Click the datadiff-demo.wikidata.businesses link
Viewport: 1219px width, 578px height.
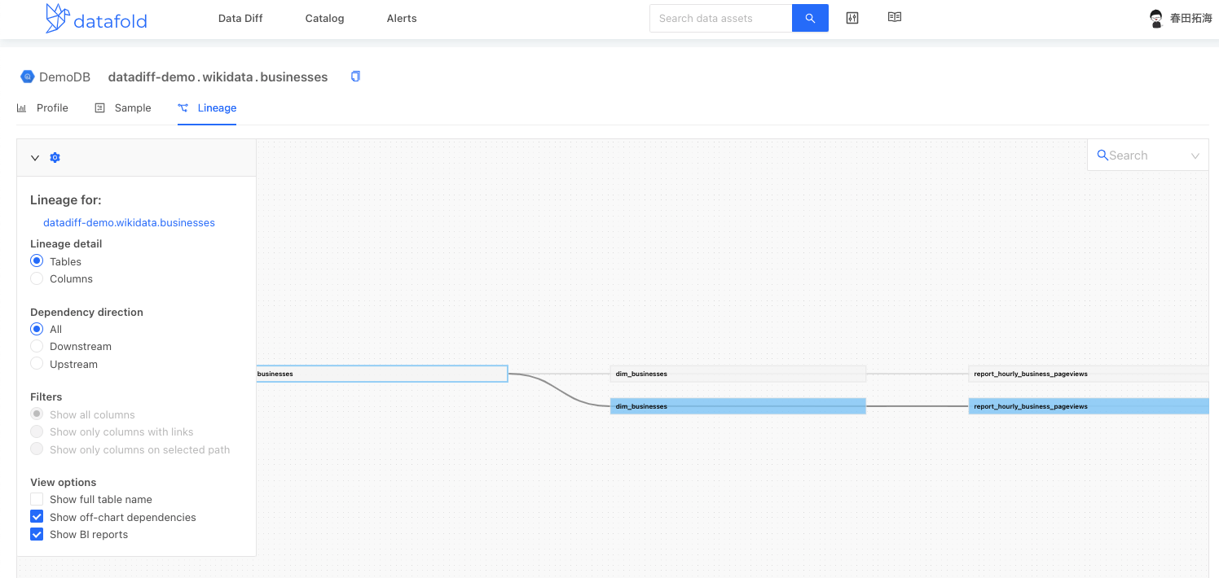129,222
